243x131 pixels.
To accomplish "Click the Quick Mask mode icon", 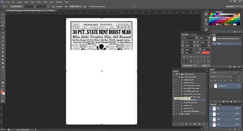I will 3,97.
